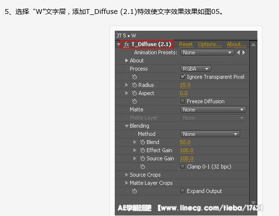Enable Clamp 0-1 (32 bpc) checkbox
The image size is (279, 216).
(182, 167)
